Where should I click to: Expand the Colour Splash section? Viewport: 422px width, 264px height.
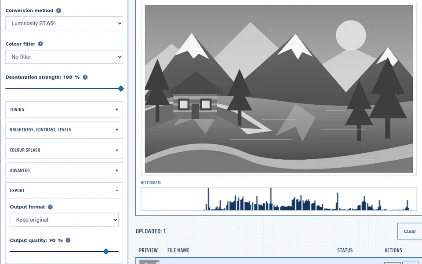click(x=64, y=150)
